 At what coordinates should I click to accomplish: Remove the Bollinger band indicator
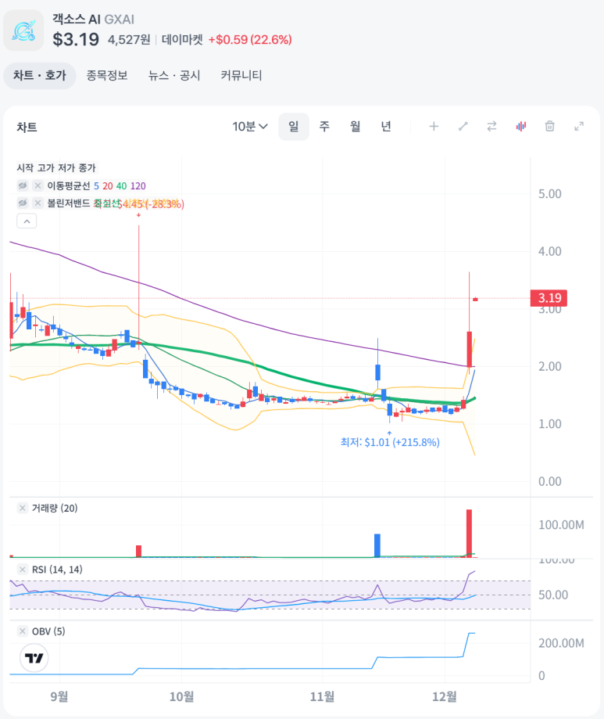tap(38, 203)
